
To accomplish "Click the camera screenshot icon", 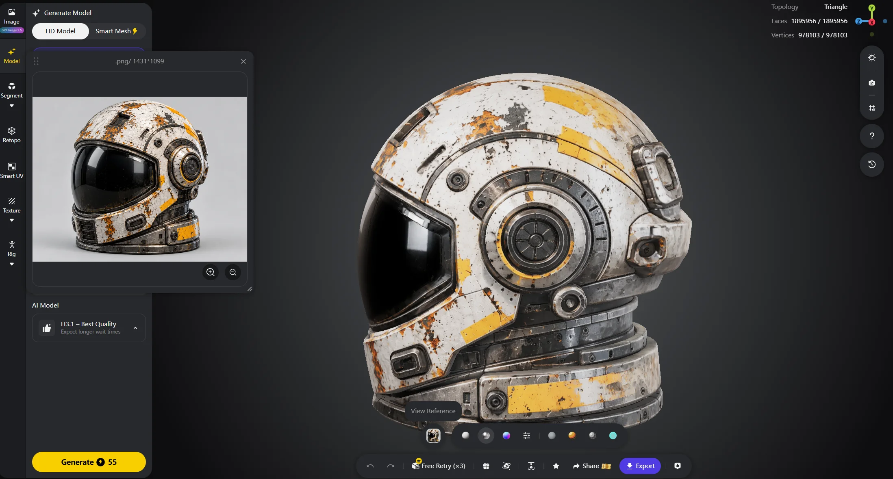I will (872, 83).
